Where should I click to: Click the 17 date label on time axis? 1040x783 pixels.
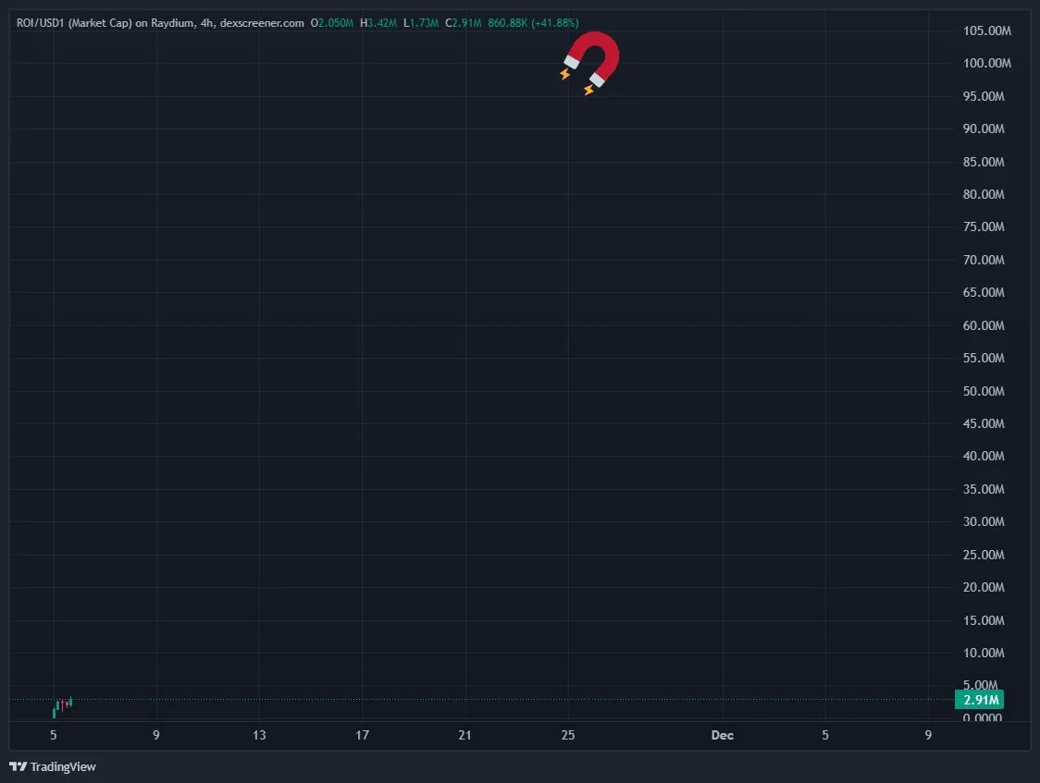[362, 735]
